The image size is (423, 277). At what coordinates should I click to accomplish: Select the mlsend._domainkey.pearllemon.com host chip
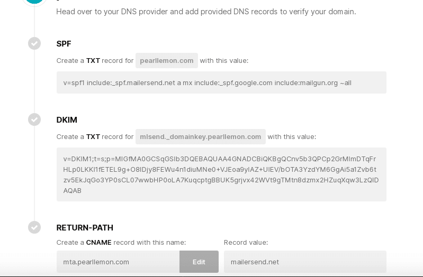[x=201, y=136]
